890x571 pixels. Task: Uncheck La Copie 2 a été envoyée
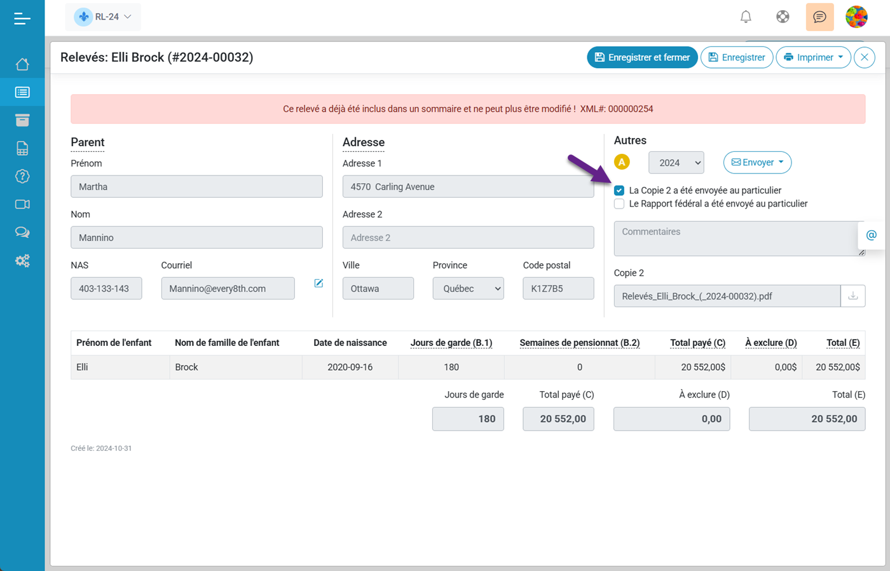coord(619,190)
